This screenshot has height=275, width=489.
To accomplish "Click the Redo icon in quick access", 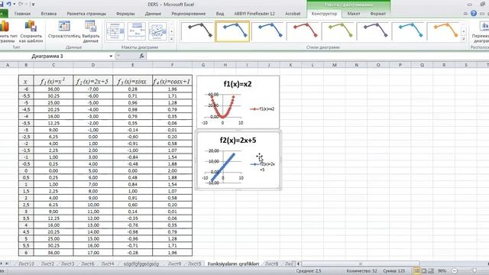I will [x=21, y=5].
